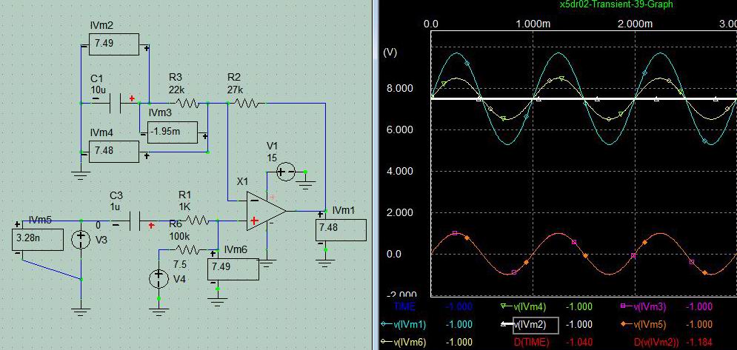Select the X1 op-amp symbol
737x350 pixels.
tap(266, 210)
